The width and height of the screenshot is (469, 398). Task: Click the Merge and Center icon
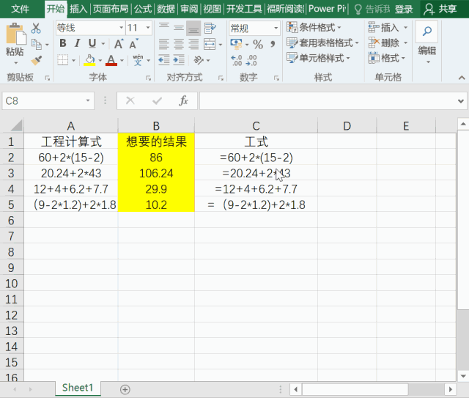pos(210,44)
